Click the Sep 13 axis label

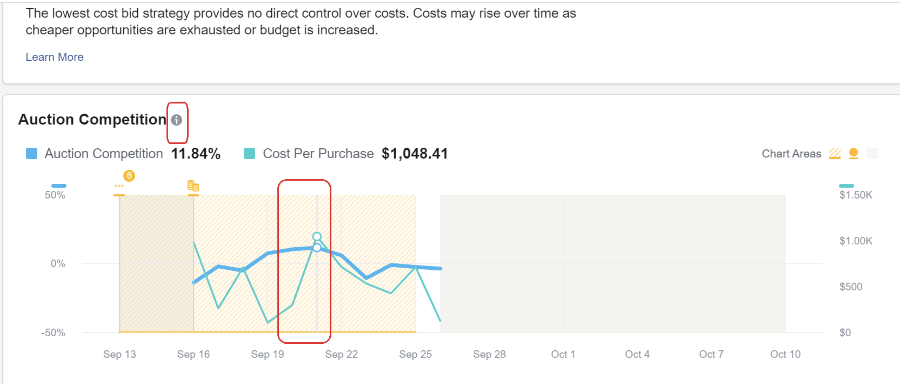pos(120,354)
